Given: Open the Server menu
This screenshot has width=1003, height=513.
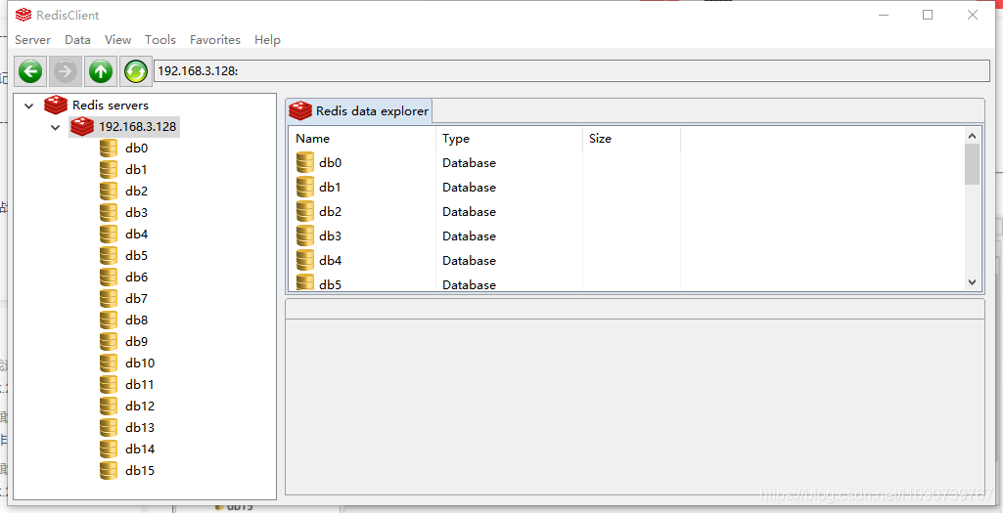Looking at the screenshot, I should coord(32,40).
